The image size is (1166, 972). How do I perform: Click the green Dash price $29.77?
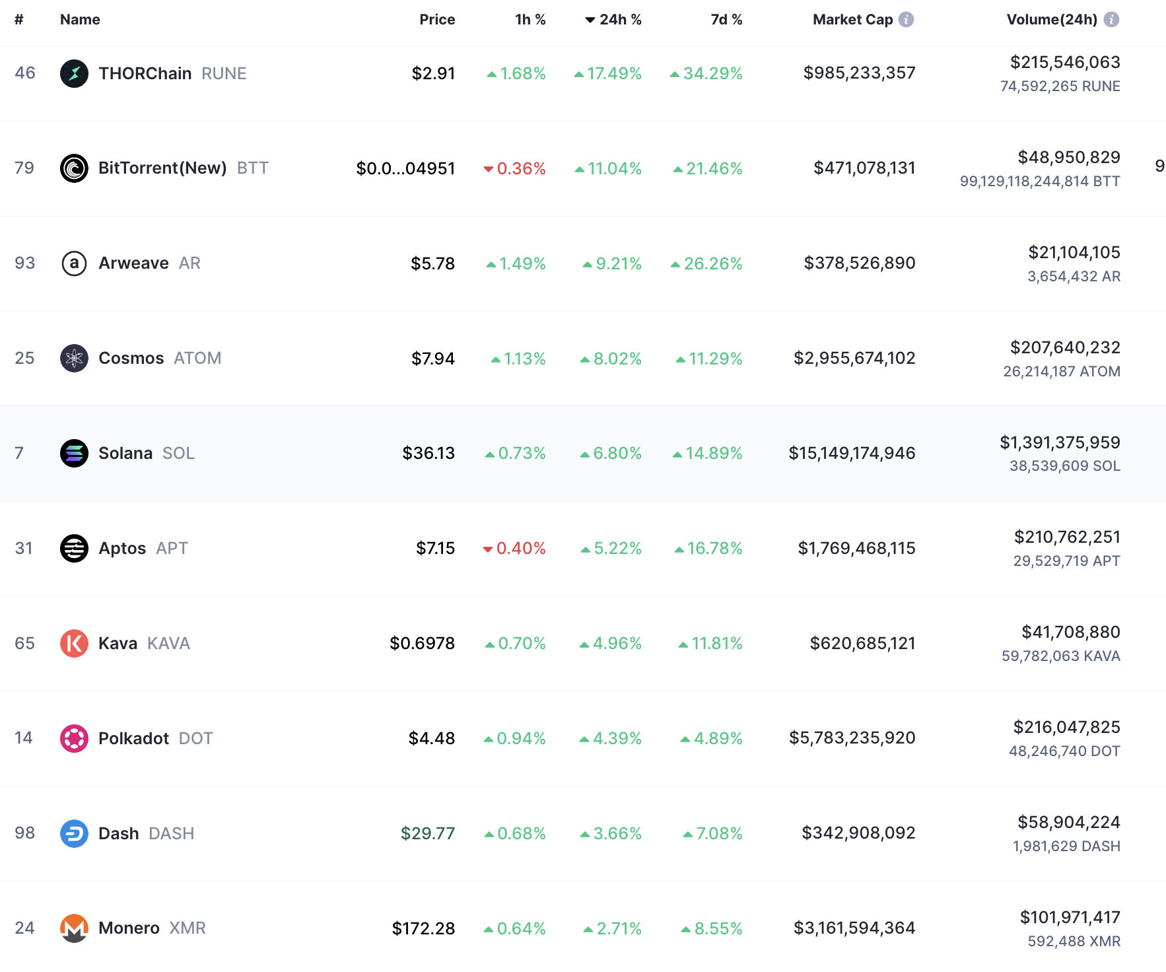pyautogui.click(x=428, y=833)
